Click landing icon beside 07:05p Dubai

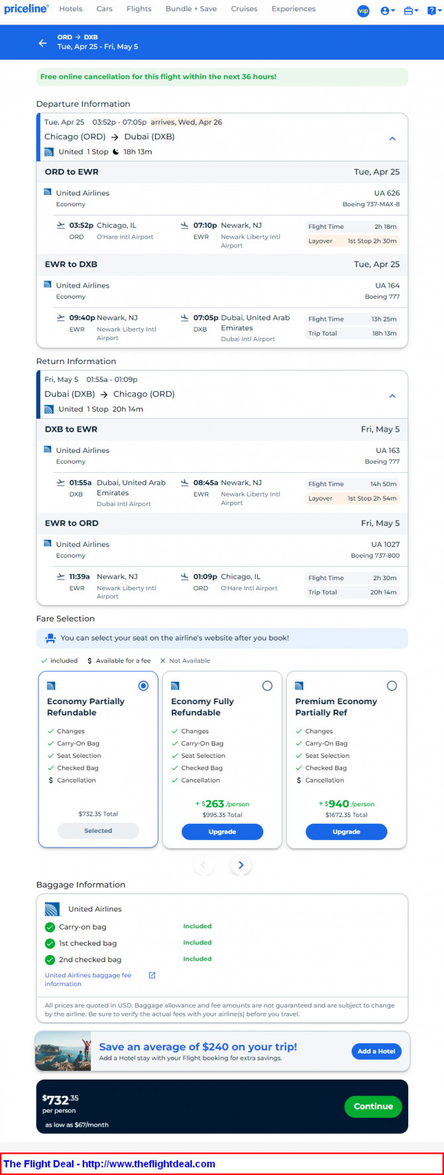185,318
